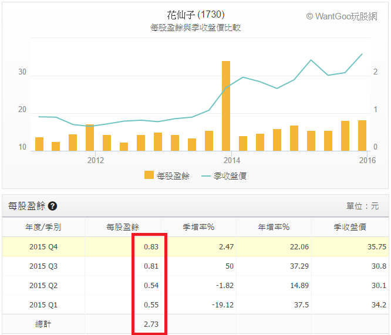Click the 35.75 closing price cell
Screen dimensions: 391x335
click(376, 247)
